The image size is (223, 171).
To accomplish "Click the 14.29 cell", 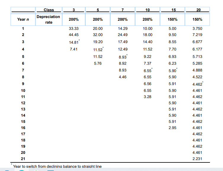I will [123, 29].
